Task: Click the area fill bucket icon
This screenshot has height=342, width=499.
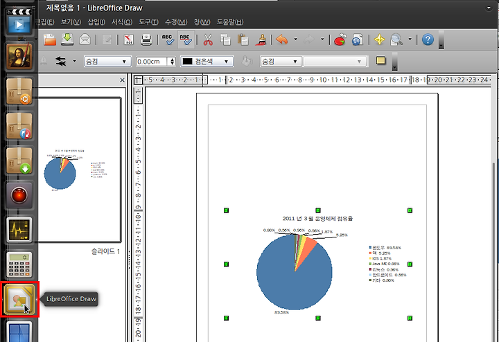Action: tap(247, 61)
